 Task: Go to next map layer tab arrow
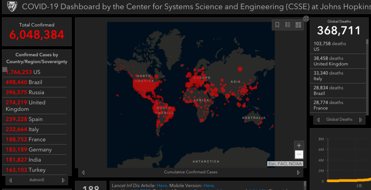pyautogui.click(x=299, y=172)
